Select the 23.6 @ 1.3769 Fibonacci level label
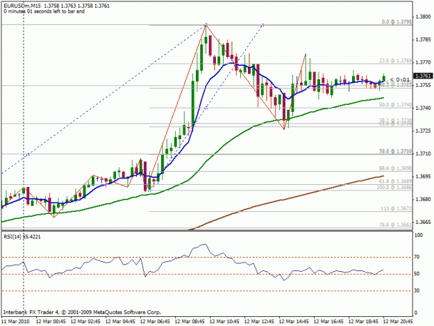This screenshot has width=434, height=326. tap(396, 60)
